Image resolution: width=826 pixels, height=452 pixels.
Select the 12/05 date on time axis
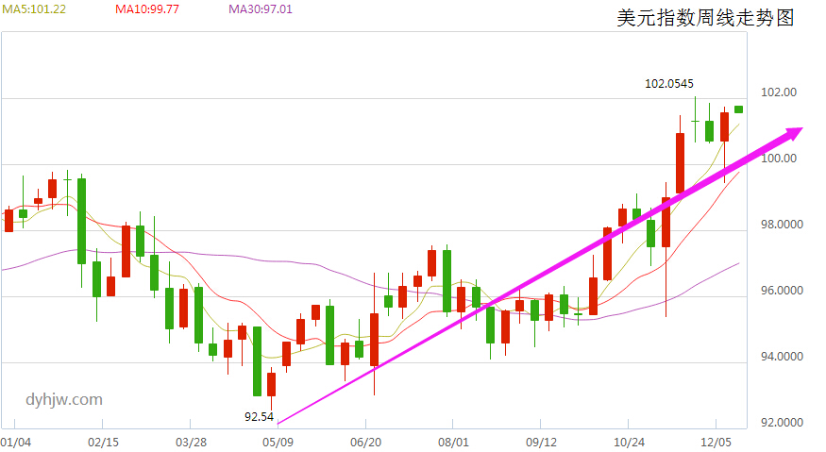716,442
